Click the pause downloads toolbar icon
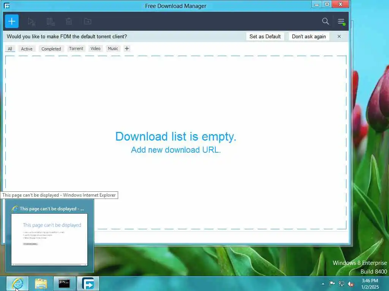 pos(51,22)
